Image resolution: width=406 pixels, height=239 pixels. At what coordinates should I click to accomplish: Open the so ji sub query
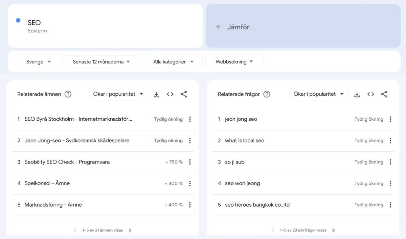tap(235, 162)
